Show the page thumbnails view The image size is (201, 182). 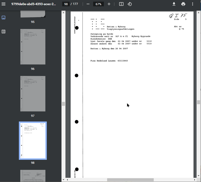click(x=3, y=18)
